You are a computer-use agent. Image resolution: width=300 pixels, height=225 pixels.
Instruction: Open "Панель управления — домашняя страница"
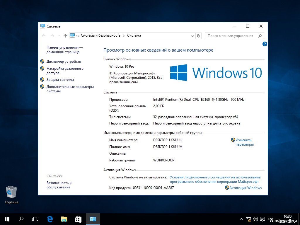click(65, 50)
